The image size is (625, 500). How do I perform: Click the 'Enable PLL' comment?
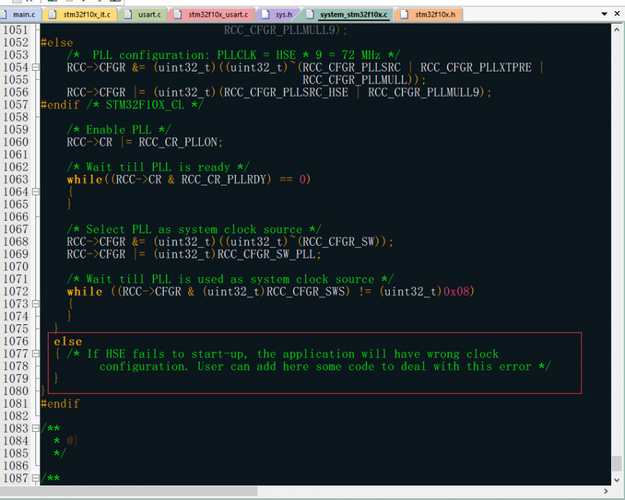pos(119,130)
